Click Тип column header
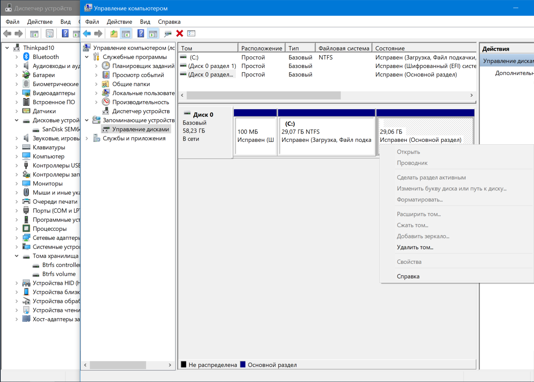Screen dimensions: 534x382 (x=300, y=48)
